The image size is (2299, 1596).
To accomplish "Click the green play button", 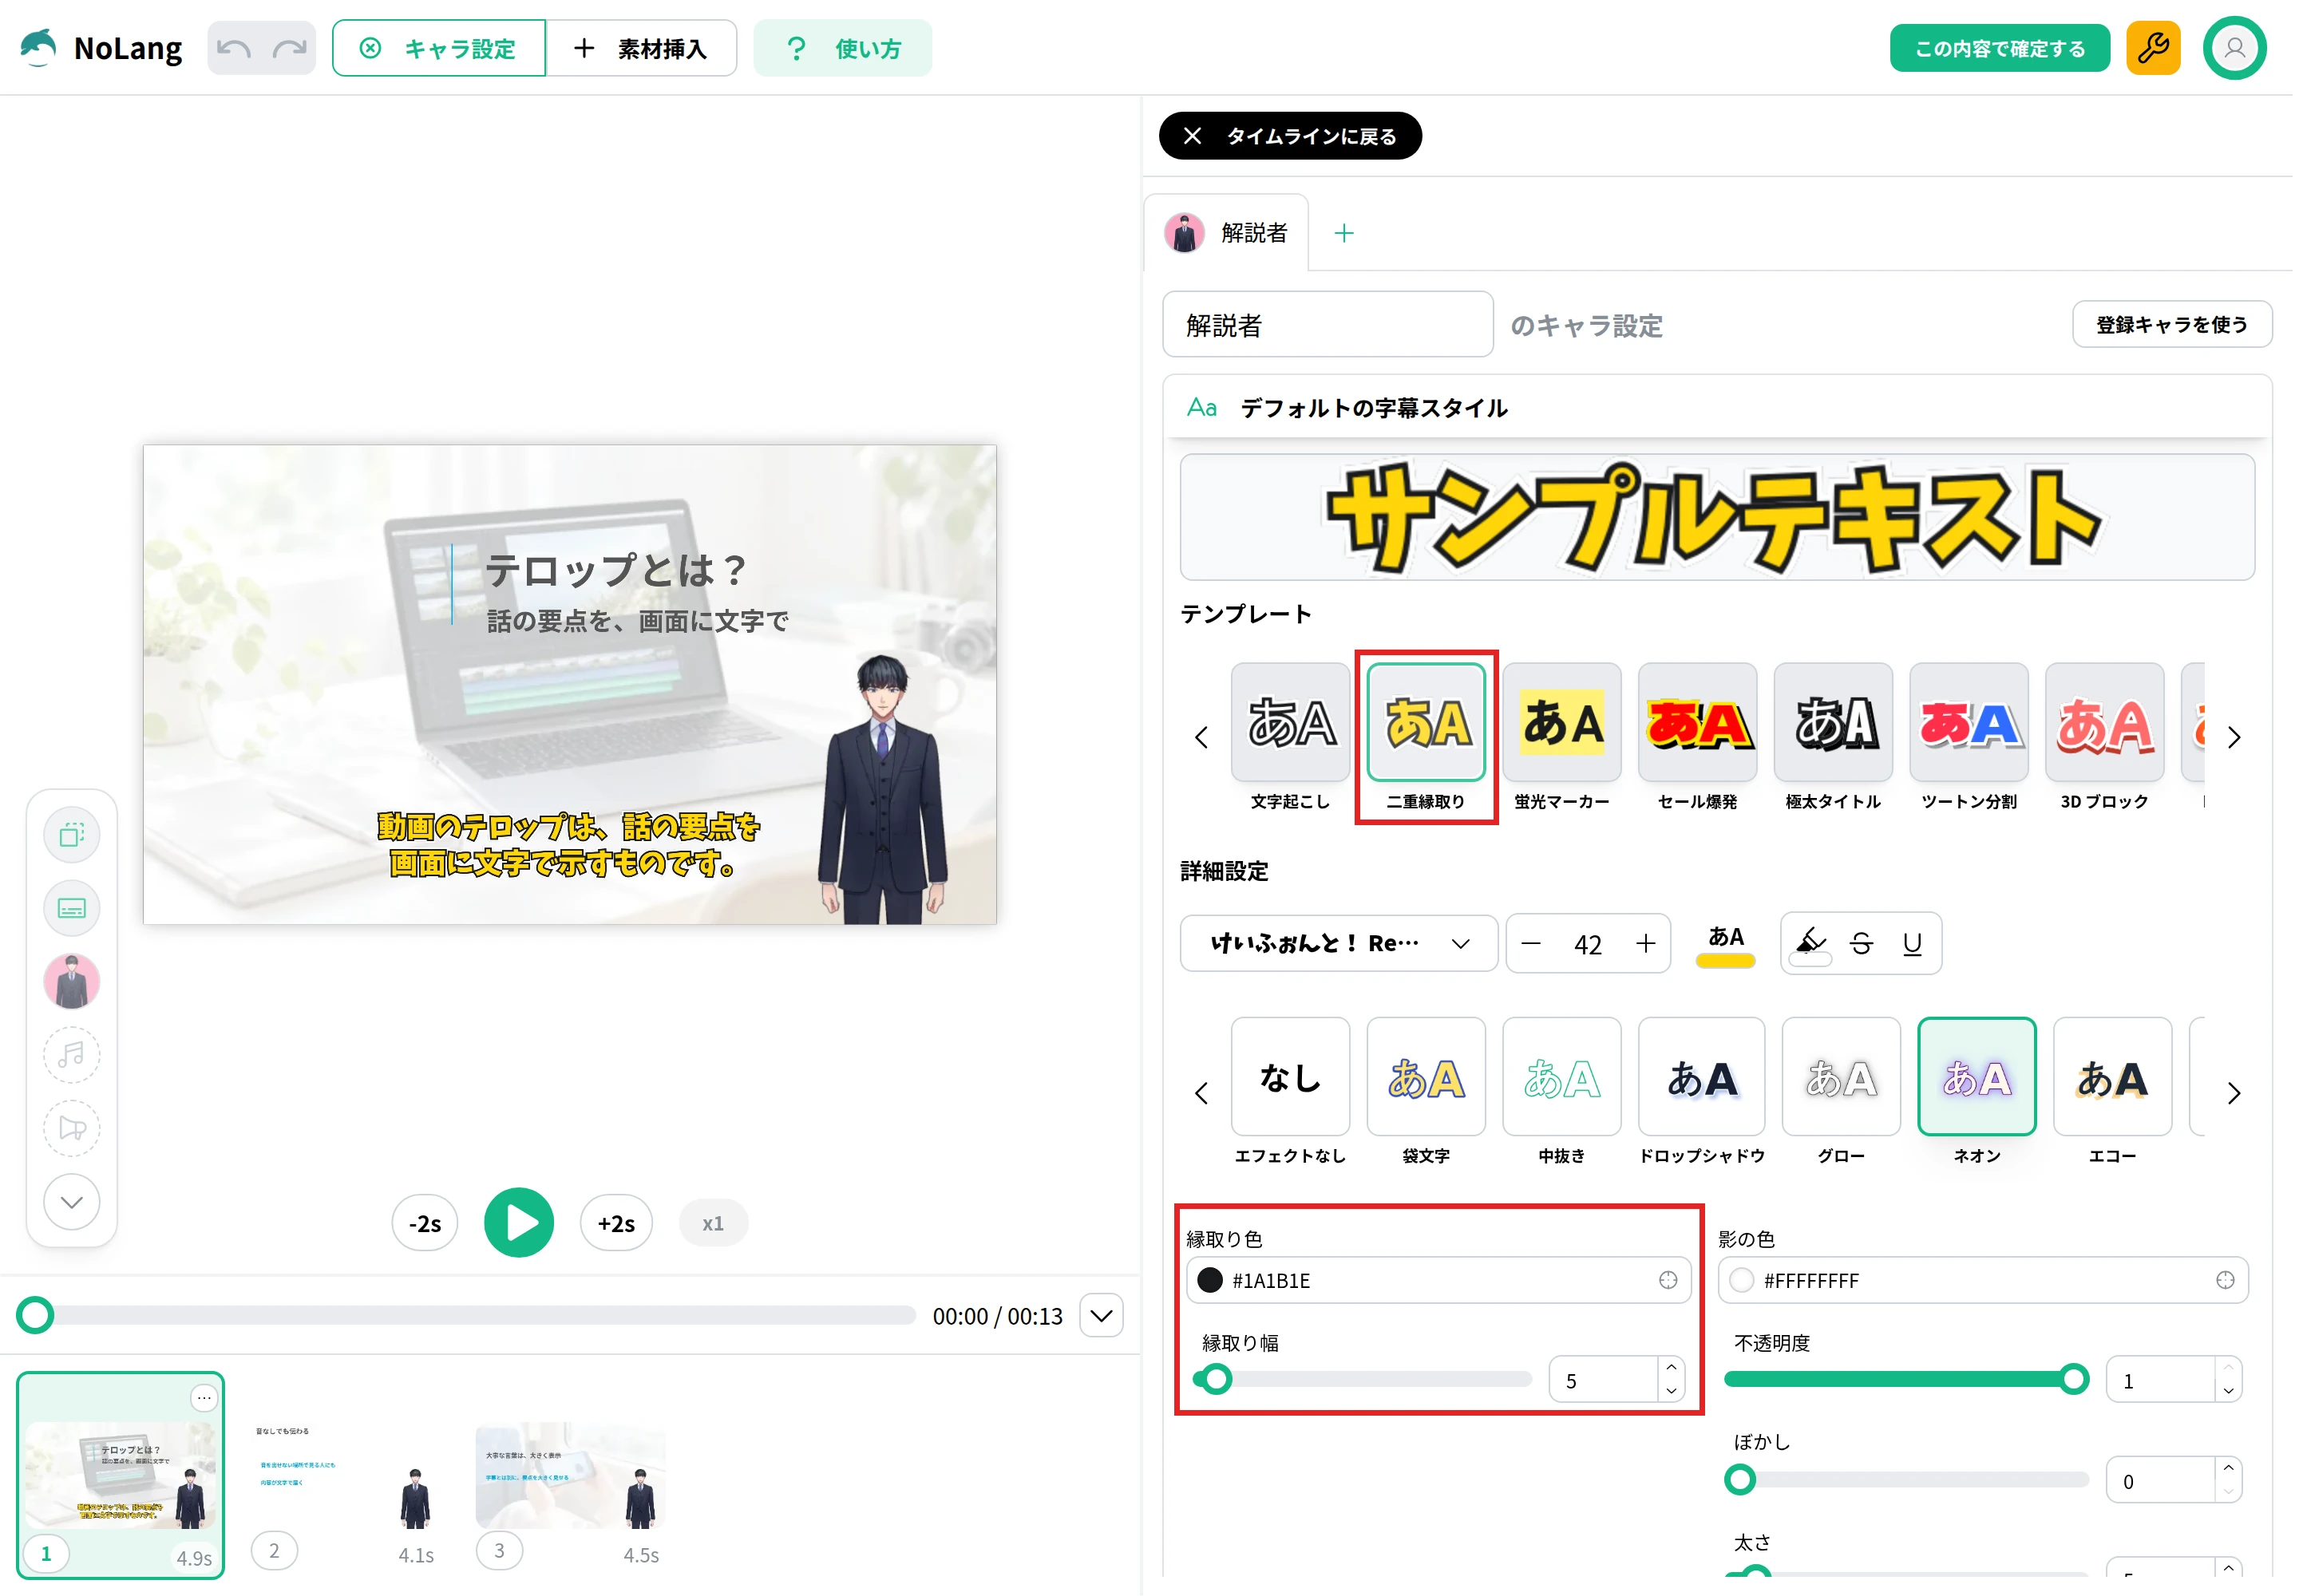I will point(518,1222).
